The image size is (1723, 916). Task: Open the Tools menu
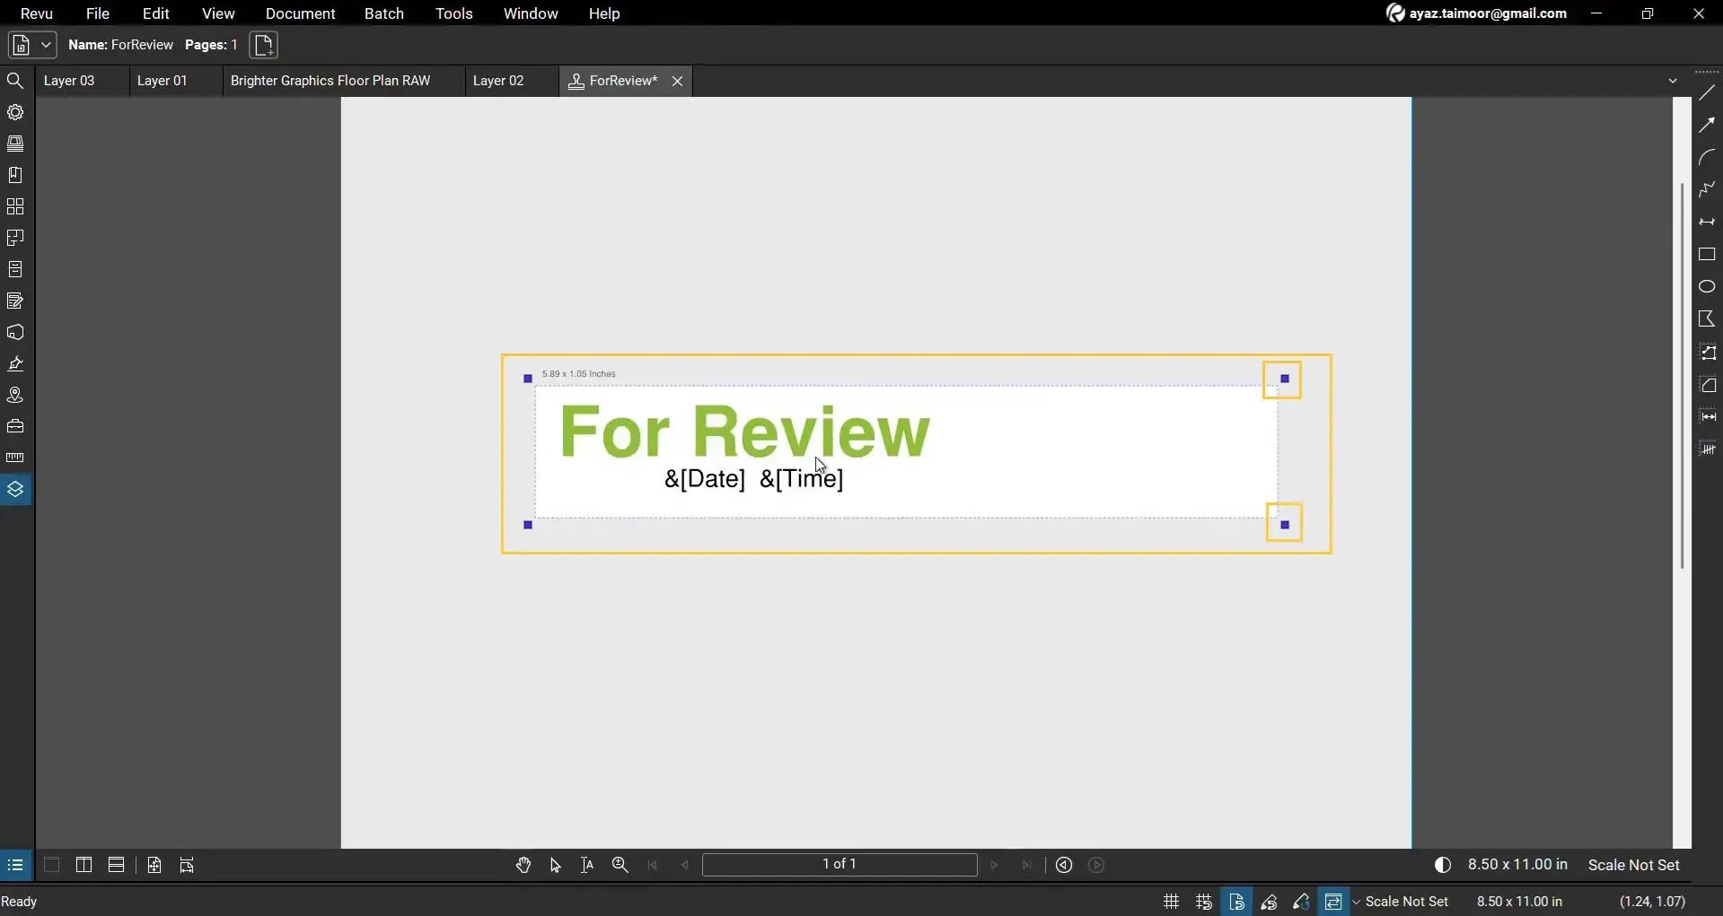(454, 13)
